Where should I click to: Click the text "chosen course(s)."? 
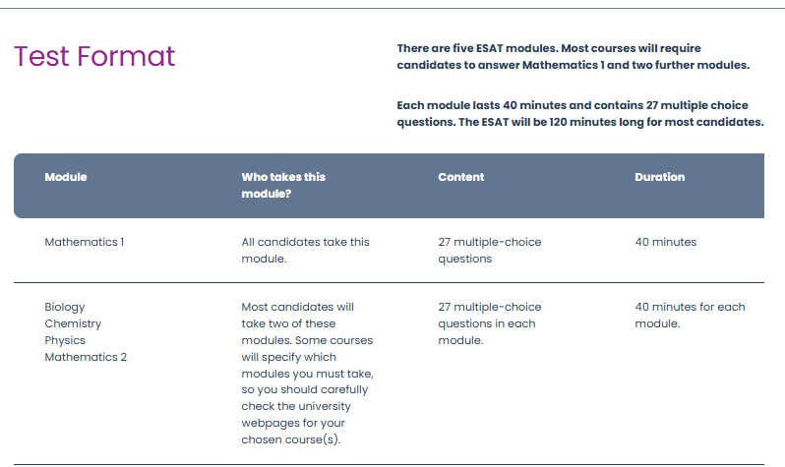click(290, 439)
